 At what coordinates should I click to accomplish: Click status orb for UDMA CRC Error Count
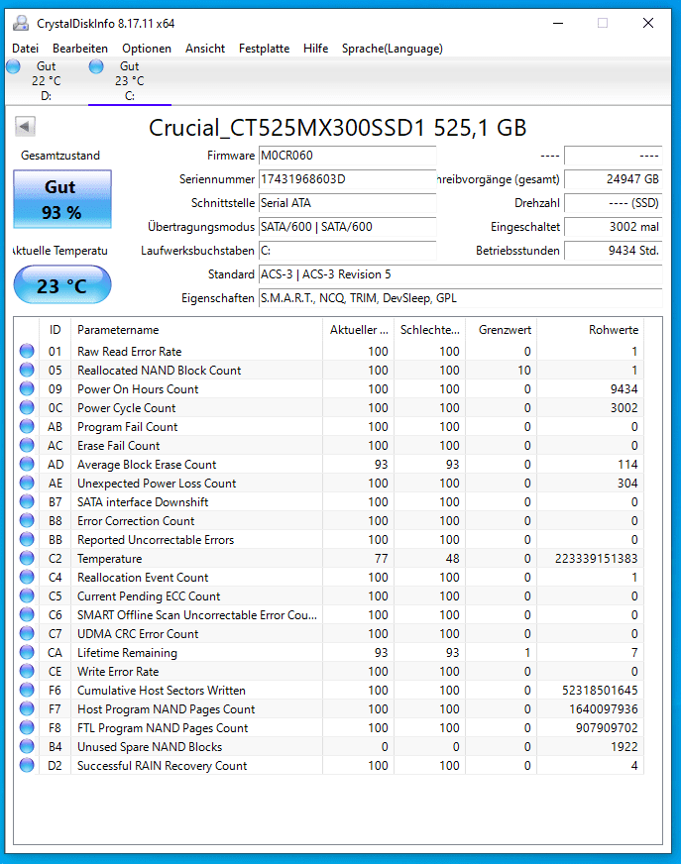point(27,633)
